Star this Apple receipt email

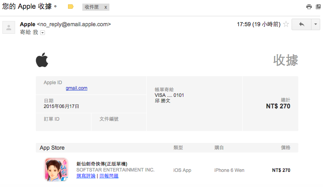pyautogui.click(x=286, y=24)
